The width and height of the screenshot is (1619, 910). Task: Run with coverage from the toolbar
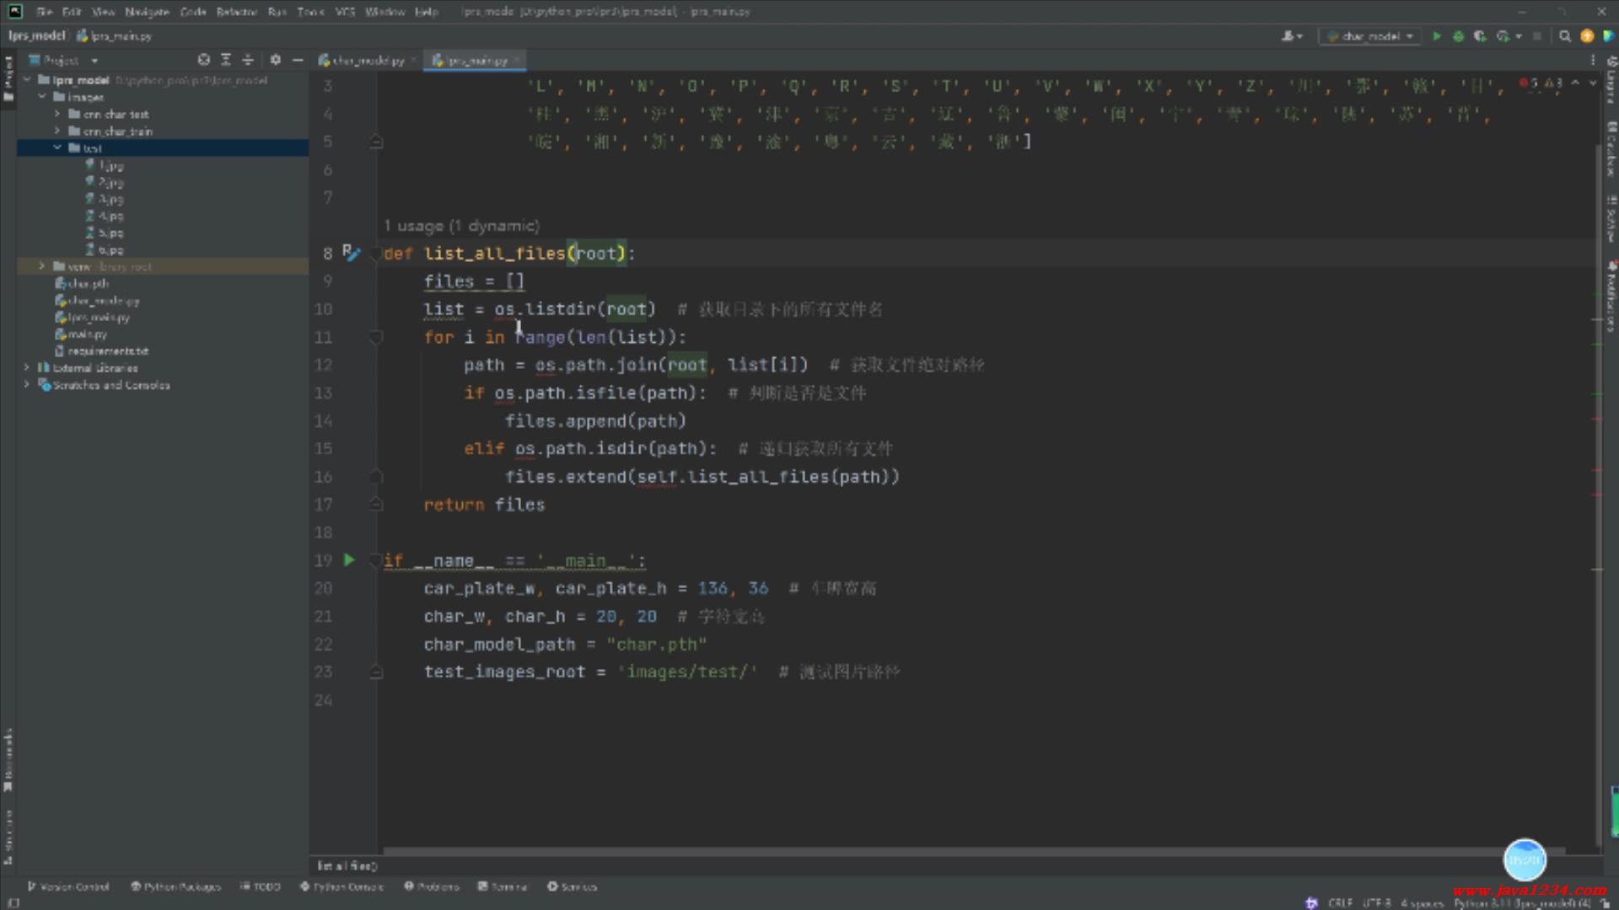(x=1480, y=36)
